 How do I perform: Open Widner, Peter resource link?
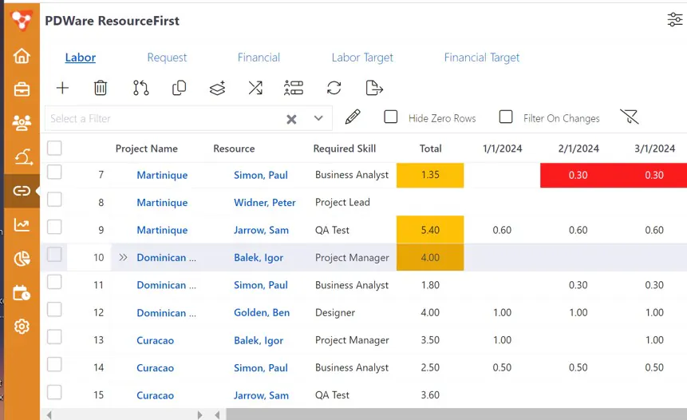pyautogui.click(x=265, y=203)
